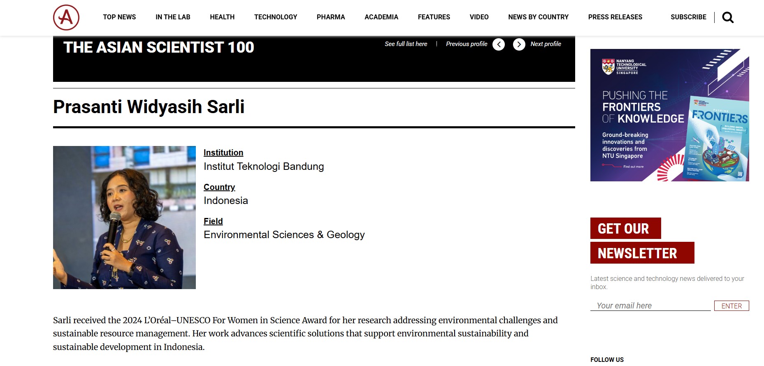Open Press Releases page
The height and width of the screenshot is (366, 764).
[615, 17]
